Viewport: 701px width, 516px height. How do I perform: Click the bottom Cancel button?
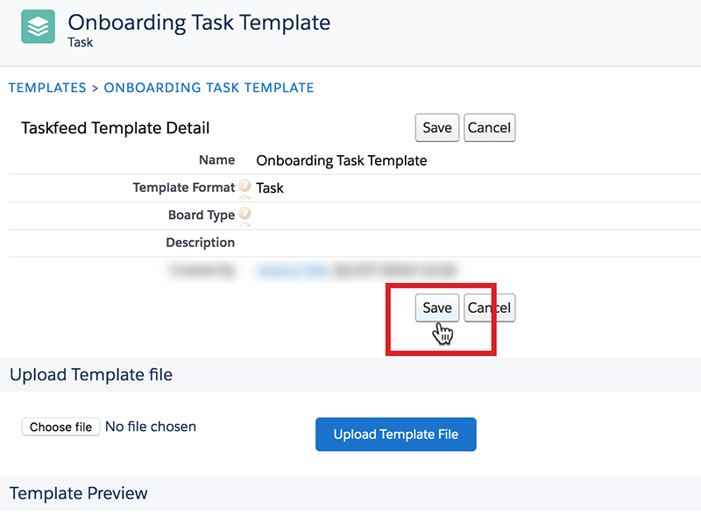[489, 307]
